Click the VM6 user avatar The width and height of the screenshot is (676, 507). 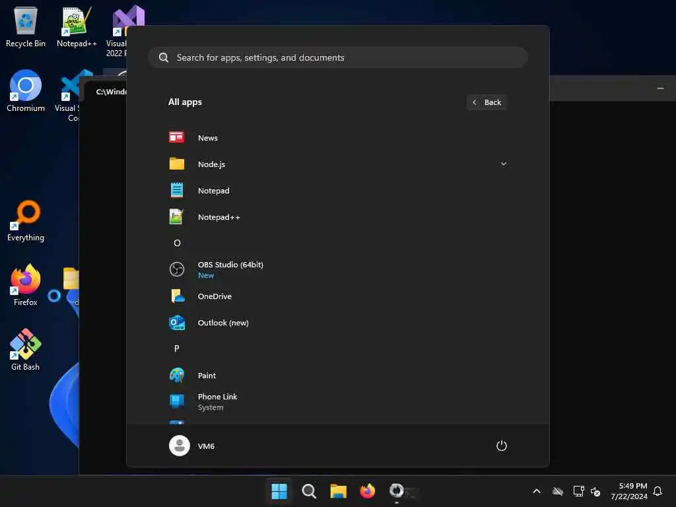pyautogui.click(x=180, y=446)
